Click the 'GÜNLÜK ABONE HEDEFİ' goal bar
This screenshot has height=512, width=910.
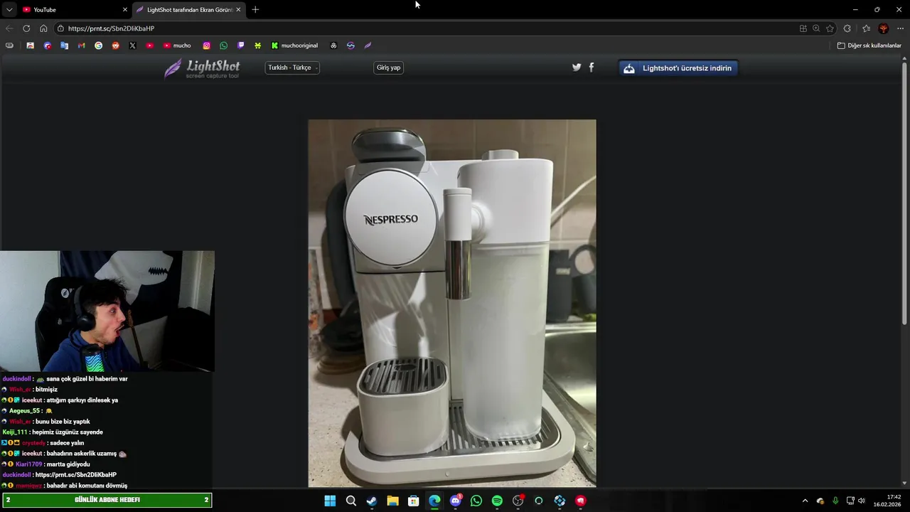(x=107, y=500)
